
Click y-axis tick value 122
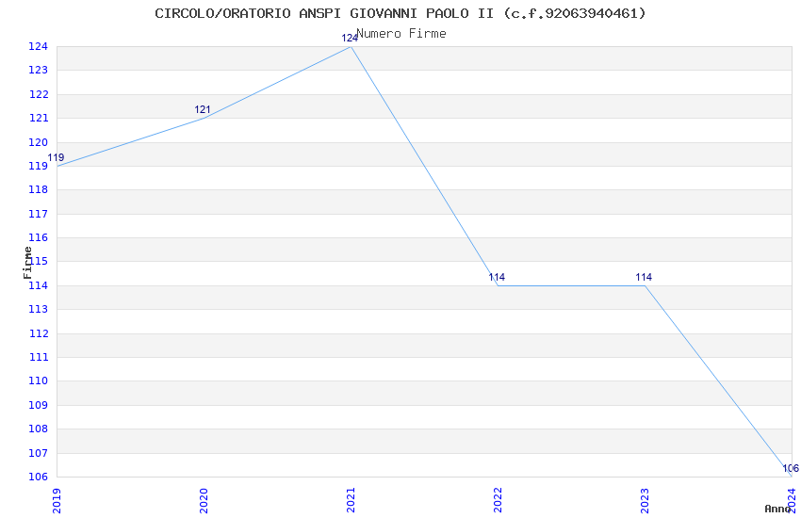click(39, 94)
